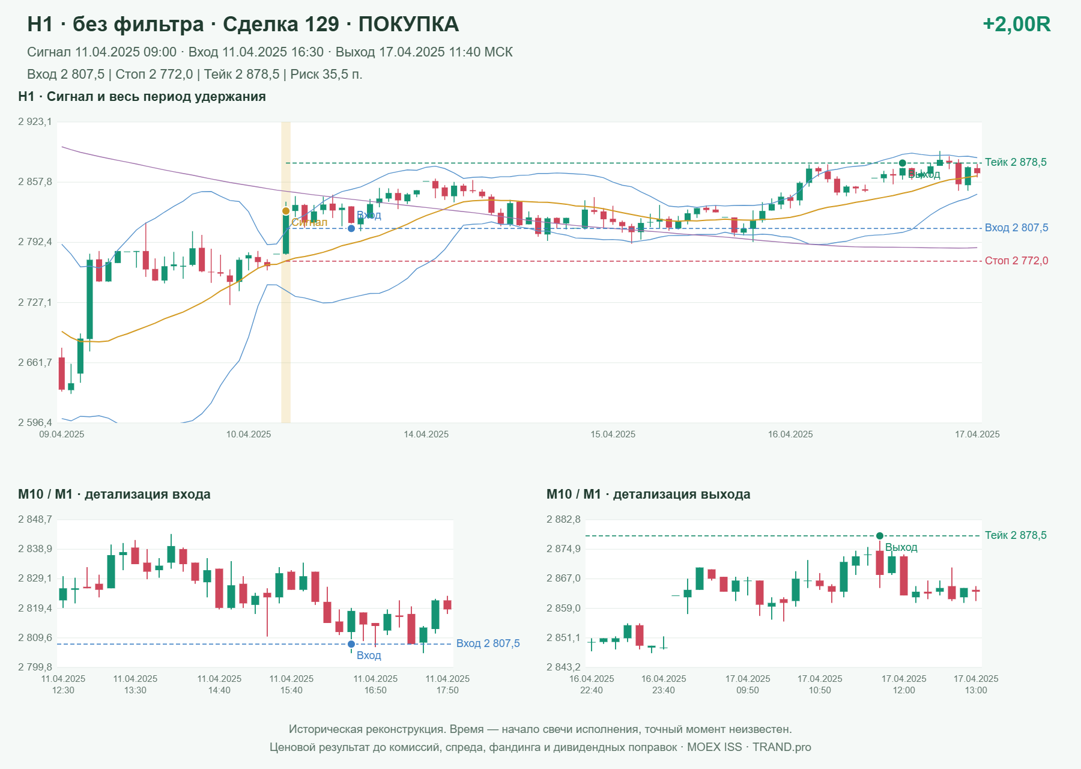The image size is (1081, 769).
Task: Click the +2,00R trade result
Action: click(x=1016, y=24)
